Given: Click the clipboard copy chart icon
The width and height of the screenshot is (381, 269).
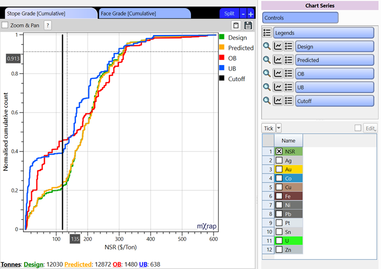Looking at the screenshot, I should [x=236, y=25].
